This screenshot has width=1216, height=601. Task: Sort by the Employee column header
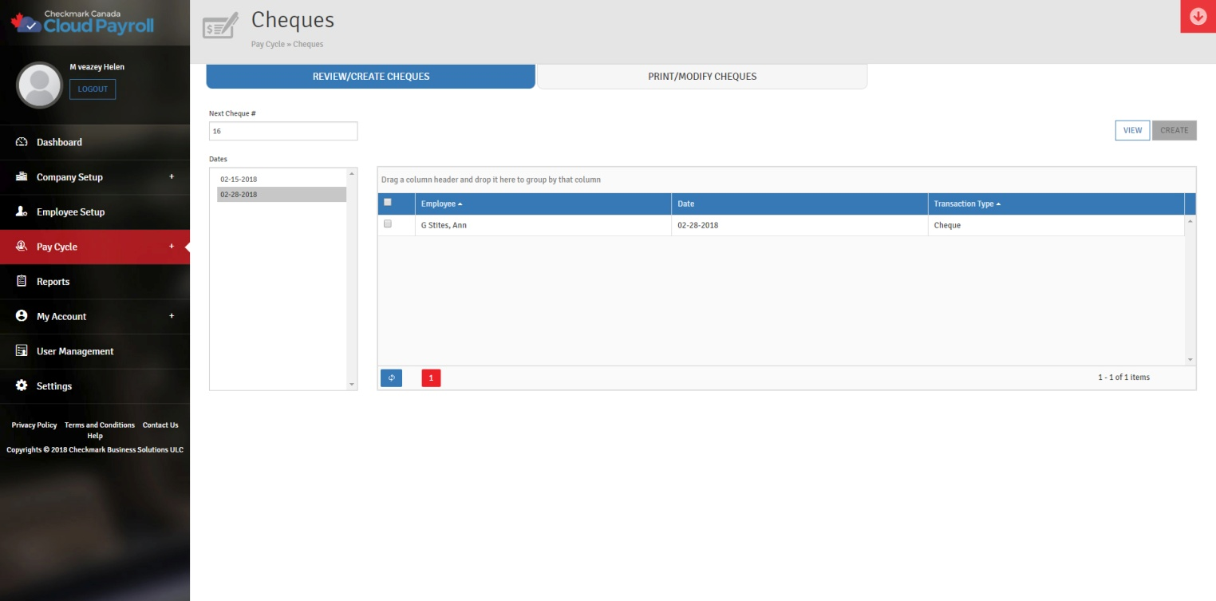tap(438, 204)
